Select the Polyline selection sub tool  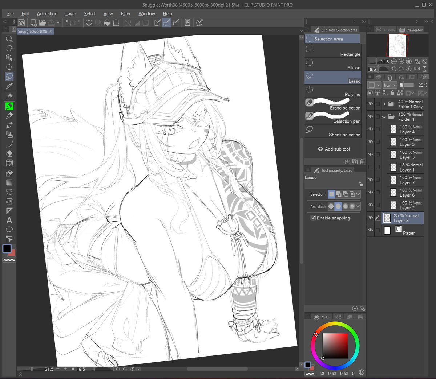[x=333, y=91]
